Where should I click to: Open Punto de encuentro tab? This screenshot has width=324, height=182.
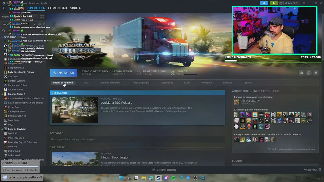point(110,83)
